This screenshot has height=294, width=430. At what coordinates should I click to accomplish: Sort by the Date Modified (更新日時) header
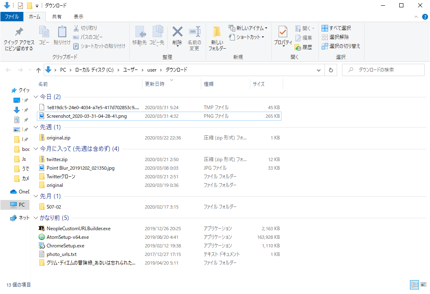pos(172,84)
